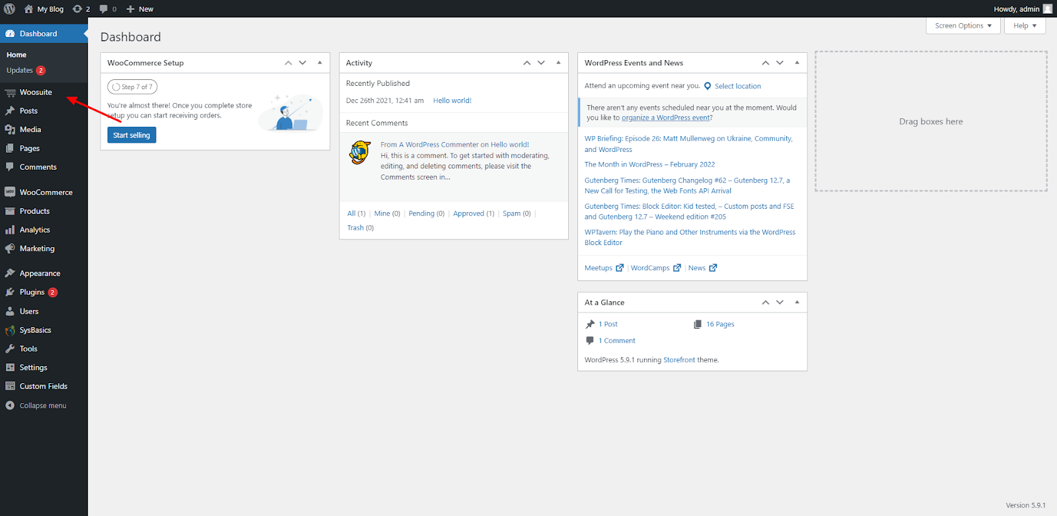
Task: Open Woosuite in the sidebar
Action: point(36,92)
